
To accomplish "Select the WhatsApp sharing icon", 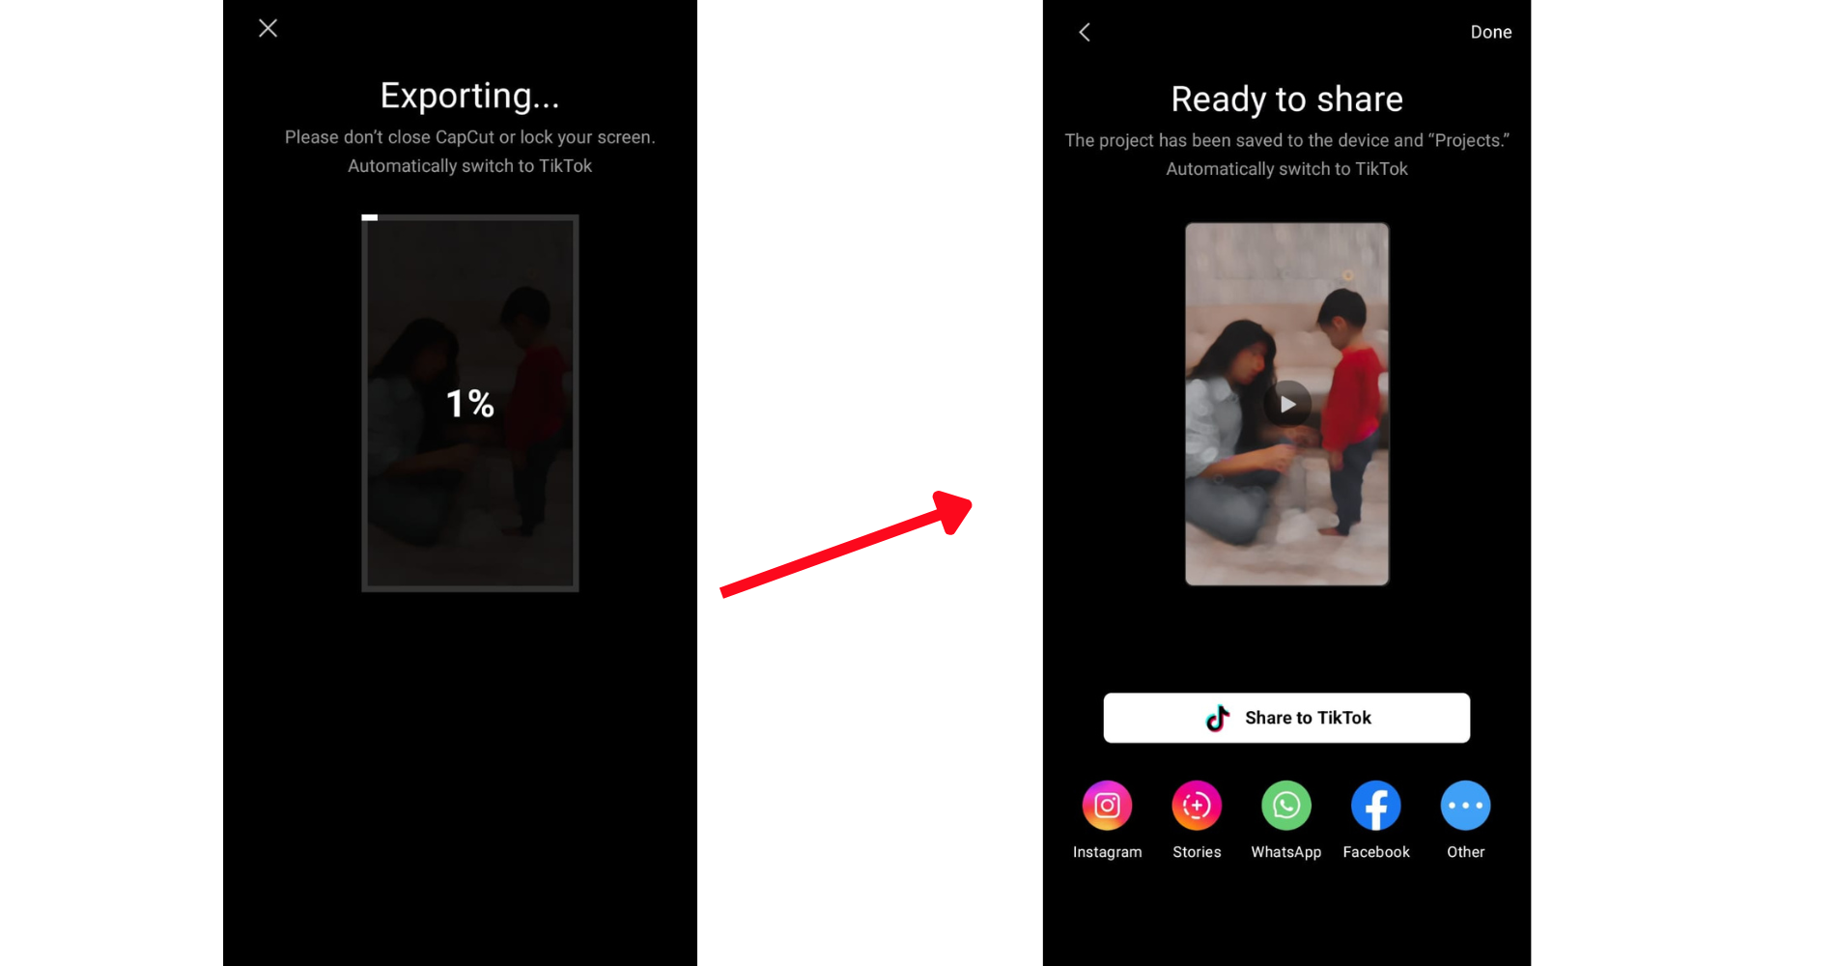I will [1286, 805].
